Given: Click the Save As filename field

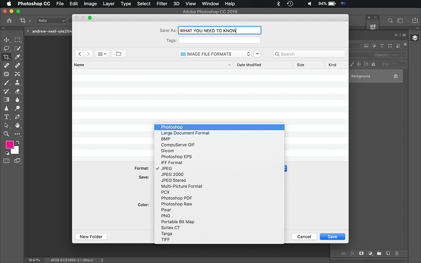Looking at the screenshot, I should (220, 31).
